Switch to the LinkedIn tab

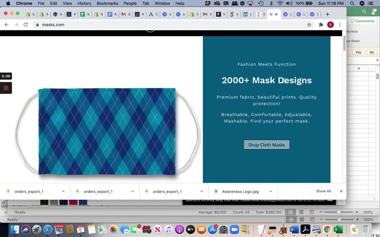[247, 14]
